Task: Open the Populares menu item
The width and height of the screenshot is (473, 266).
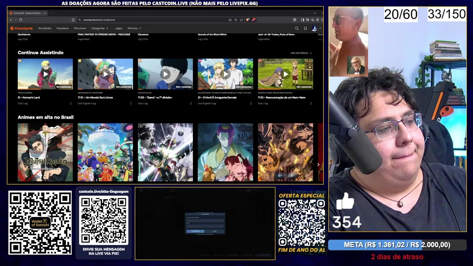Action: (63, 28)
